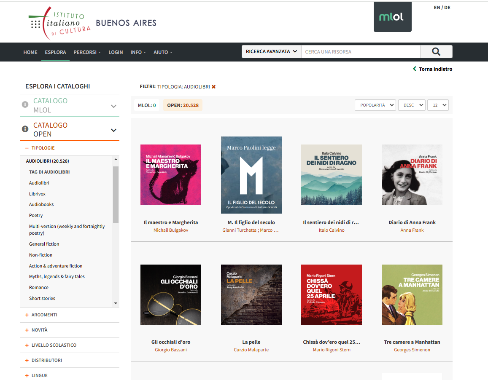Switch to the OPEN: 20.528 results tab
The height and width of the screenshot is (380, 488).
click(183, 105)
